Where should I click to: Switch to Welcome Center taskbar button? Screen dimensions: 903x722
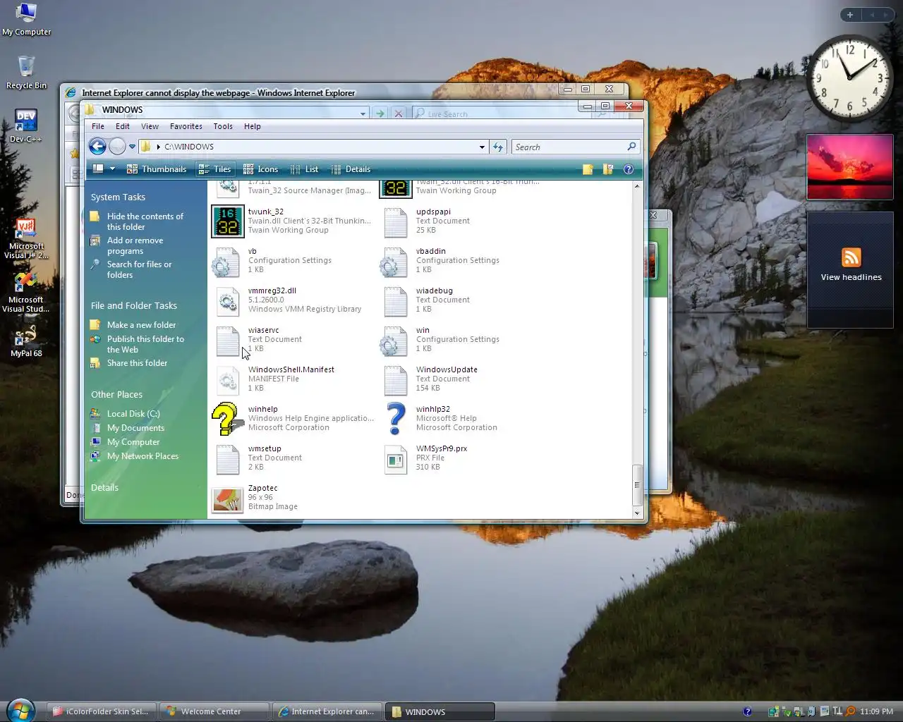tap(214, 711)
